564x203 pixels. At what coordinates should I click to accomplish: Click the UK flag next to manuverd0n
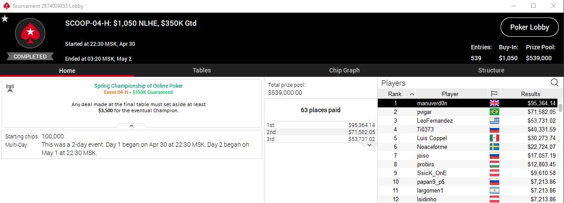(x=494, y=103)
